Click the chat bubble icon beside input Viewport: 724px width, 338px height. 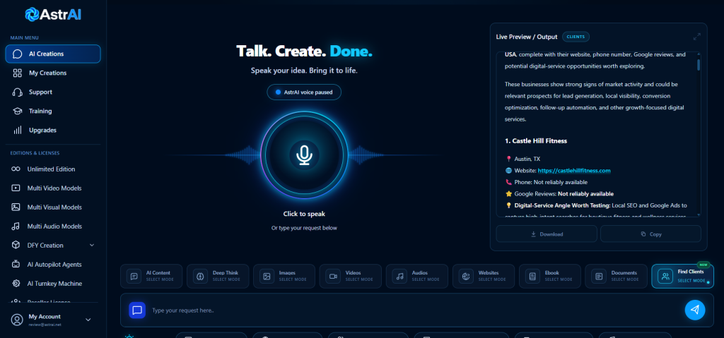point(137,310)
